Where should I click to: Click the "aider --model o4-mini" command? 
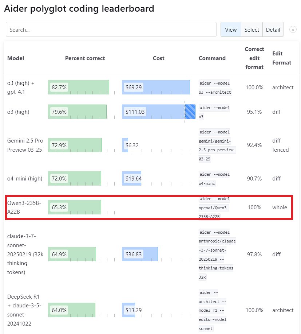[x=214, y=179]
